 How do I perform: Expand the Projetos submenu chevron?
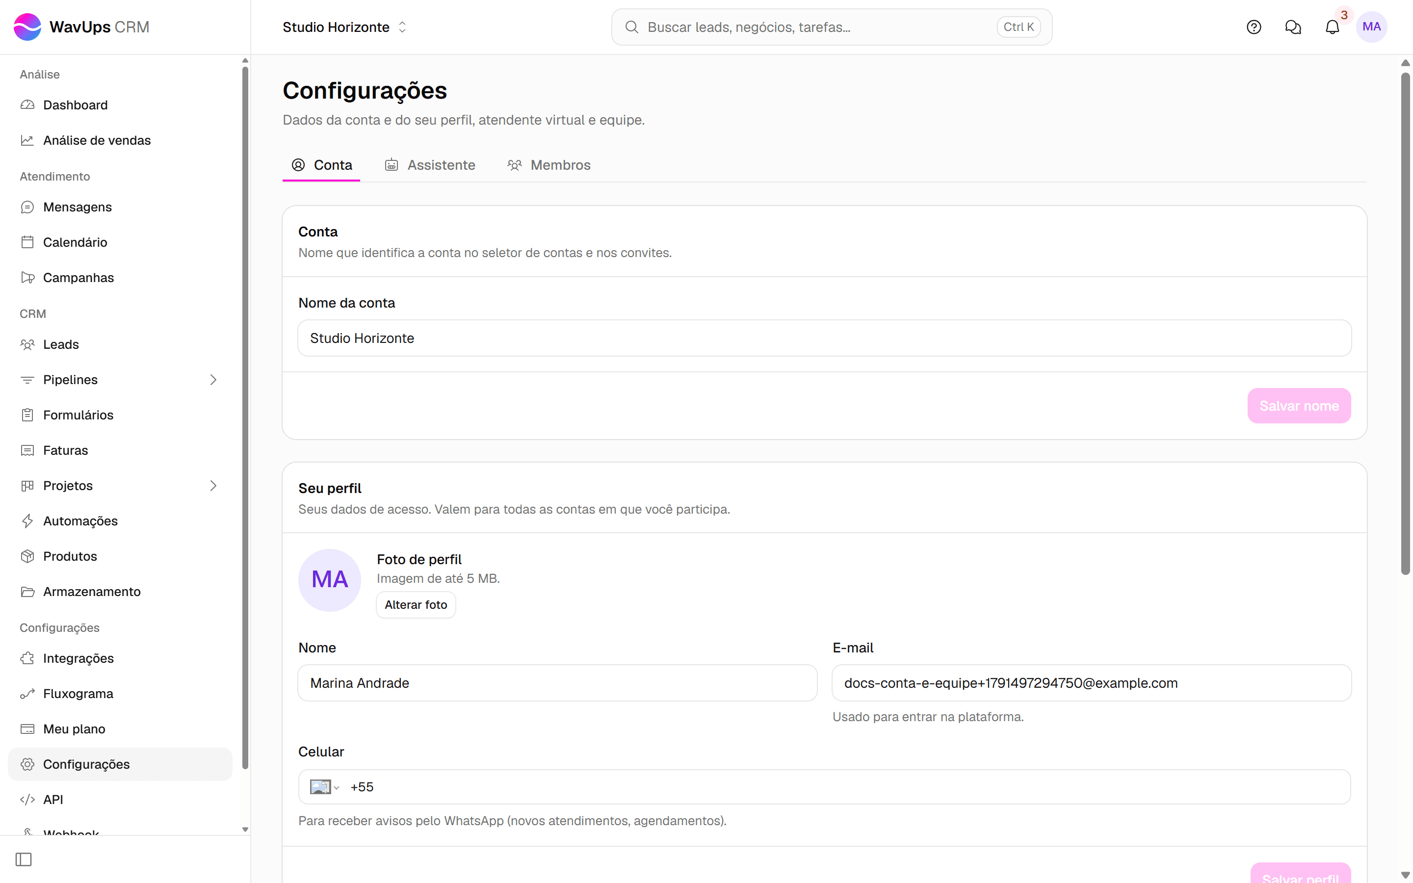(213, 486)
